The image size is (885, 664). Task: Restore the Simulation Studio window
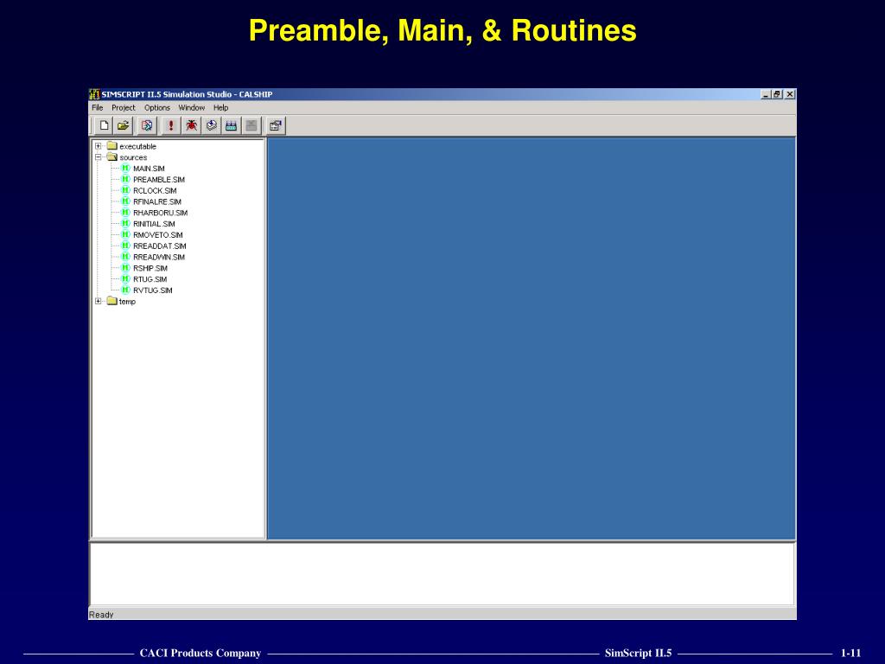(777, 94)
